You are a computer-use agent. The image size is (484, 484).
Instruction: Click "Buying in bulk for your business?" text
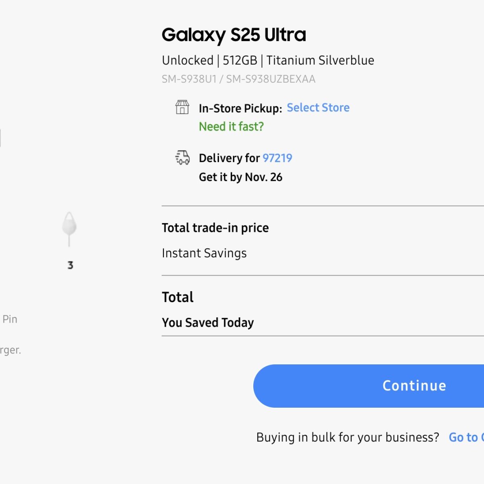click(348, 437)
